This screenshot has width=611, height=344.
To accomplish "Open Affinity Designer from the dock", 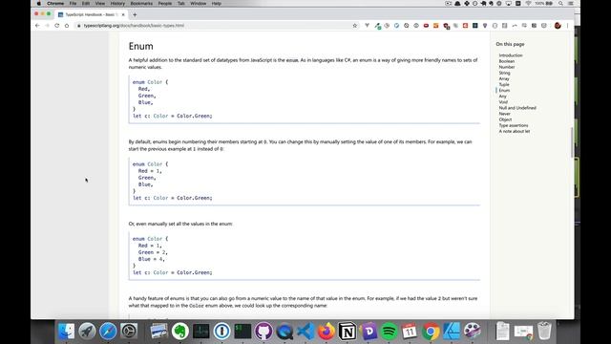I will click(452, 332).
